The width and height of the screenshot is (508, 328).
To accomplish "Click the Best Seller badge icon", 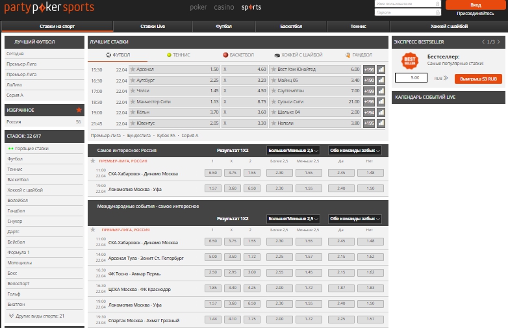I will point(410,61).
